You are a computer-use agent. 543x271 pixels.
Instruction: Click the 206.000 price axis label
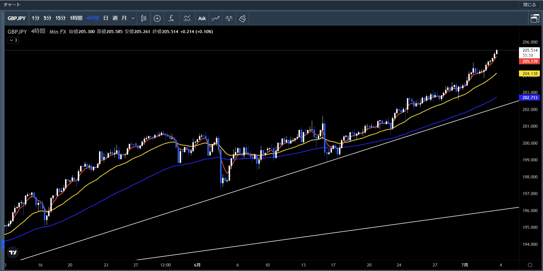click(530, 42)
